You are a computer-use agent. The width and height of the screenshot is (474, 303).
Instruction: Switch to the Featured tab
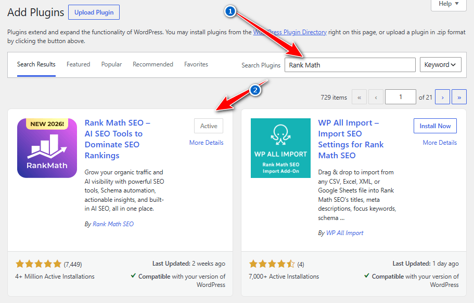coord(78,64)
